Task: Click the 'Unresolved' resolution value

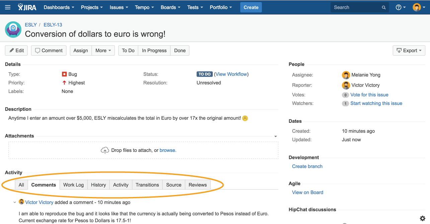Action: click(209, 83)
